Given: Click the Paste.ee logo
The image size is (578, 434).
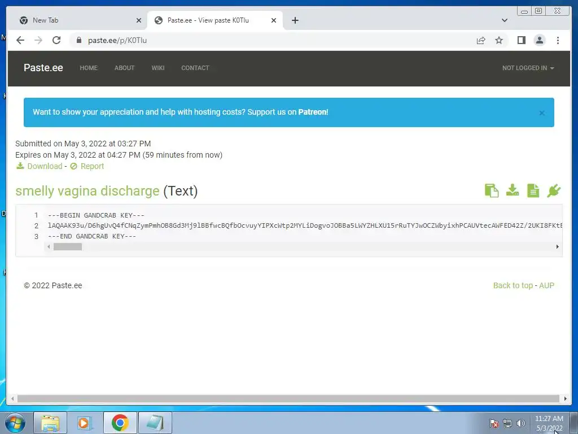Looking at the screenshot, I should 43,68.
